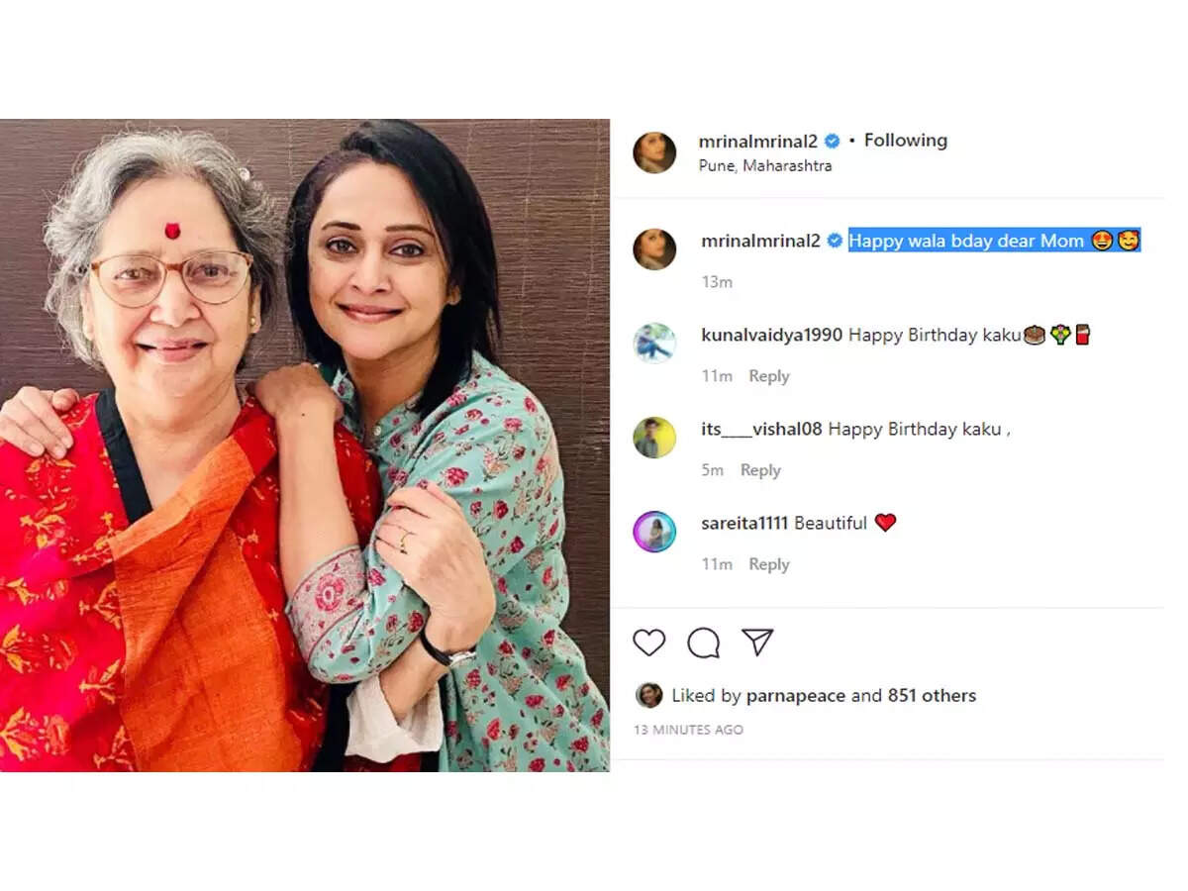Click the heart emoji in sareita1111's comment
Image resolution: width=1188 pixels, height=891 pixels.
coord(886,523)
